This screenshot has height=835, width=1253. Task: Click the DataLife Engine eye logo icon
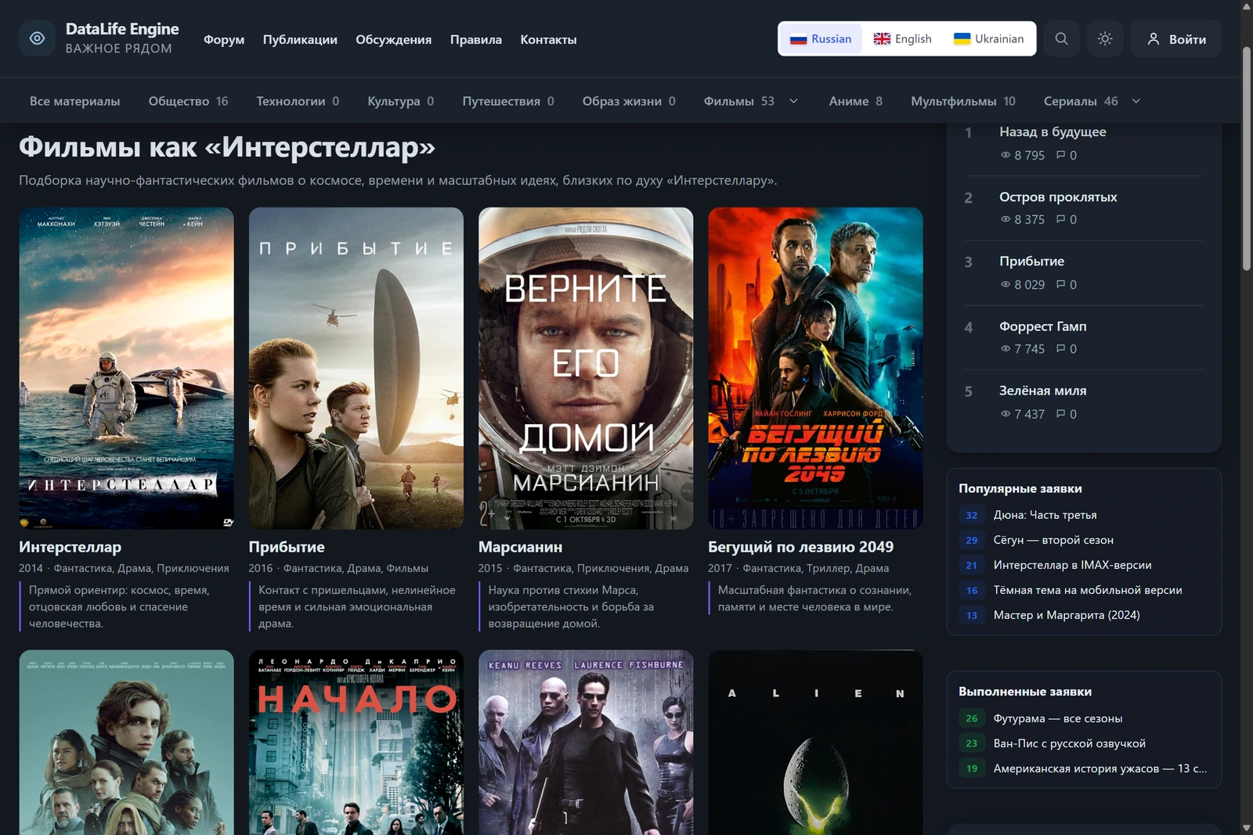tap(37, 38)
